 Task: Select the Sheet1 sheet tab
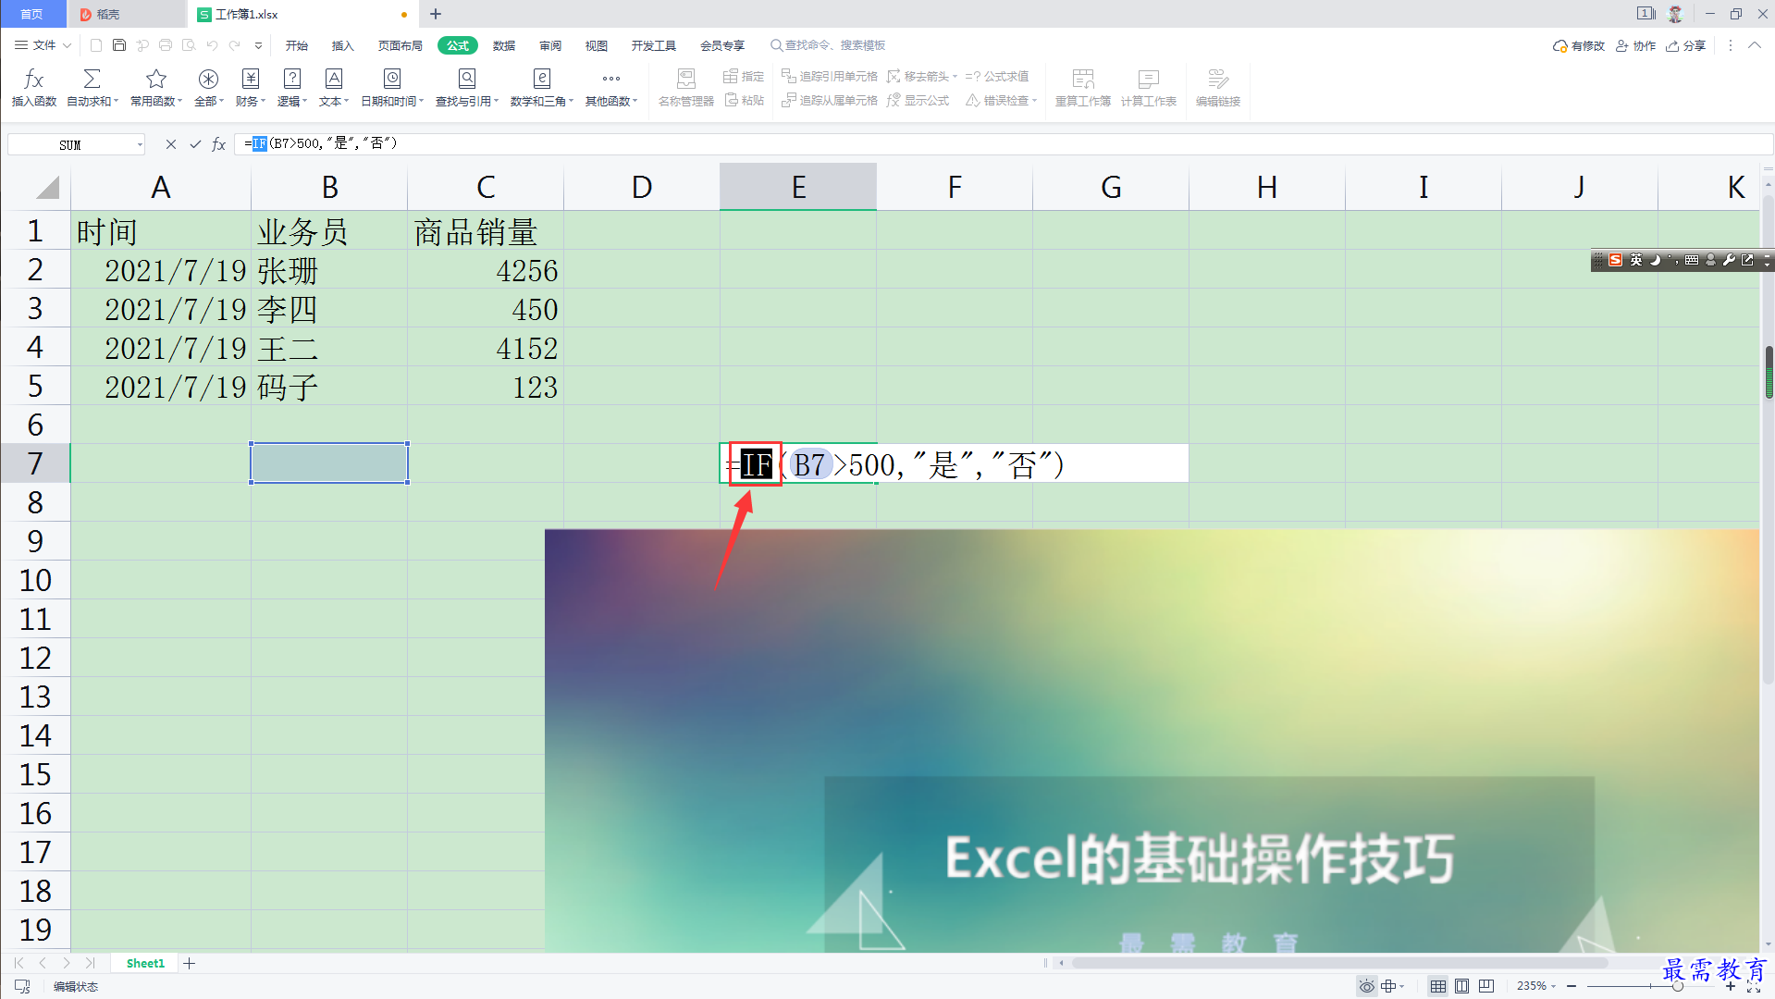pos(145,963)
